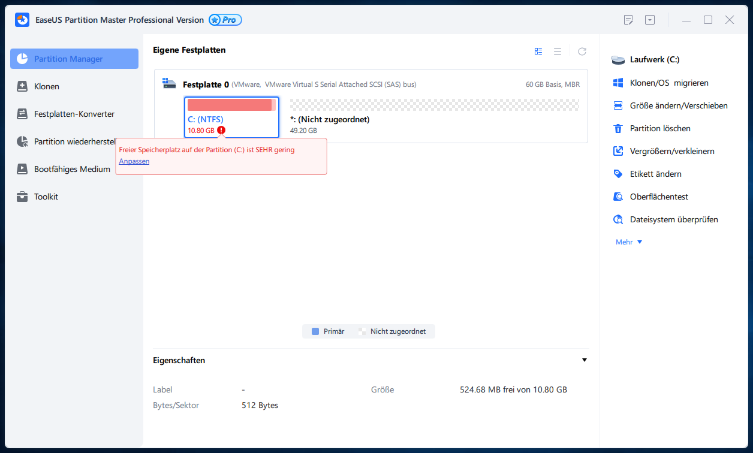Click the Nicht zugeordnet legend swatch
This screenshot has width=753, height=453.
(362, 331)
